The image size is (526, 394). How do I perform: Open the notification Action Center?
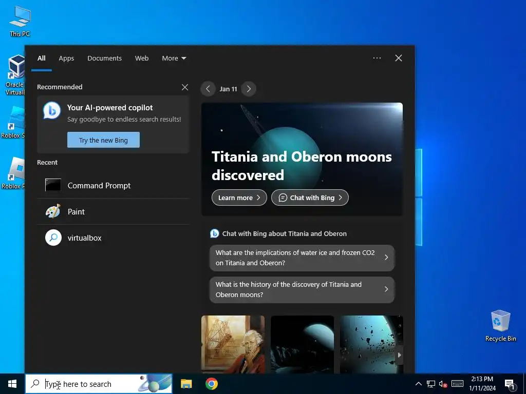pos(510,384)
